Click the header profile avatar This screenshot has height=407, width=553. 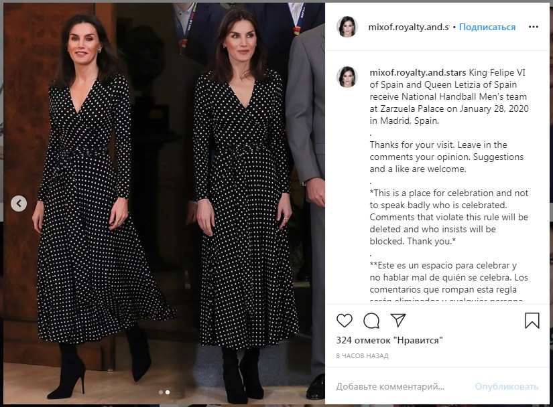pos(347,27)
